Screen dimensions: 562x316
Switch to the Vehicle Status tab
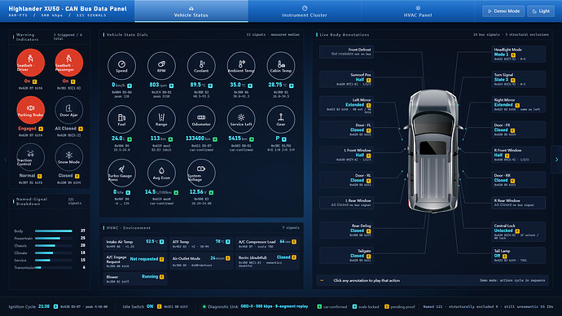(191, 11)
